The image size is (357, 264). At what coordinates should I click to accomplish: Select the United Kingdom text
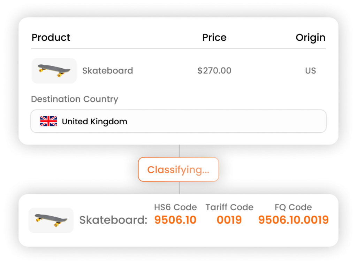94,122
